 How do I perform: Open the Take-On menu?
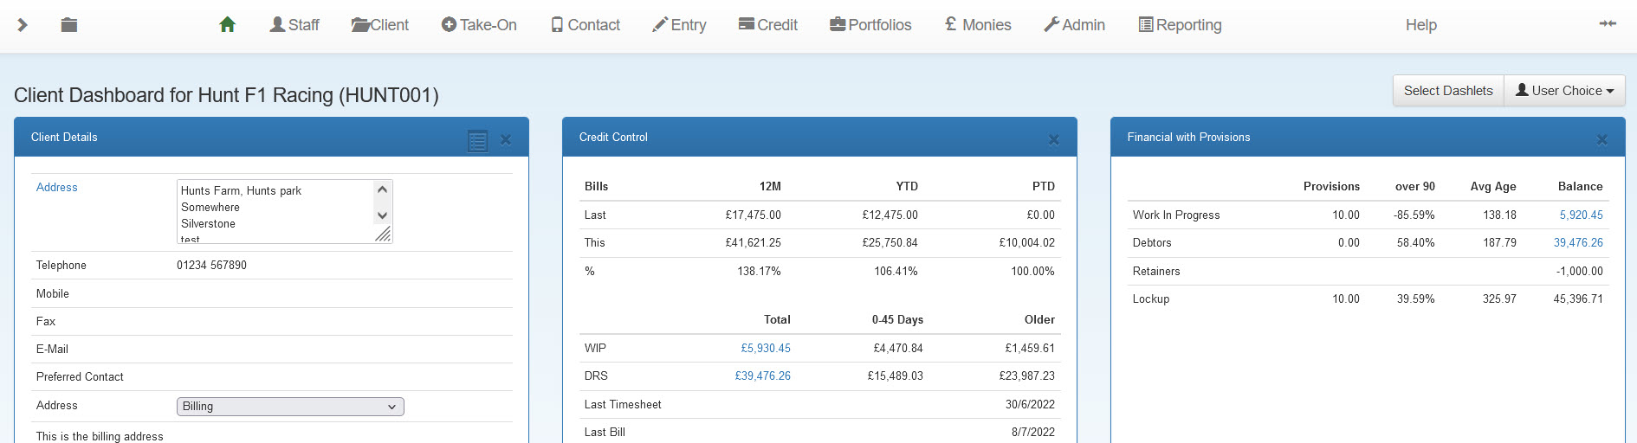[479, 25]
